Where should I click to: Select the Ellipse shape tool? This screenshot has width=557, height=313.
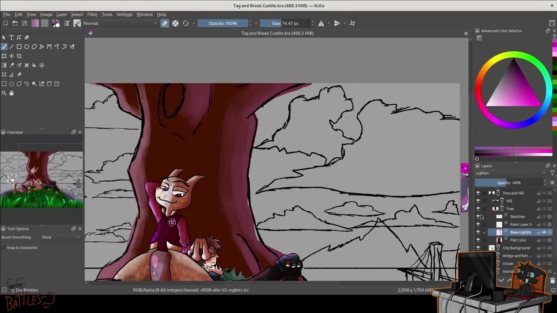click(27, 47)
